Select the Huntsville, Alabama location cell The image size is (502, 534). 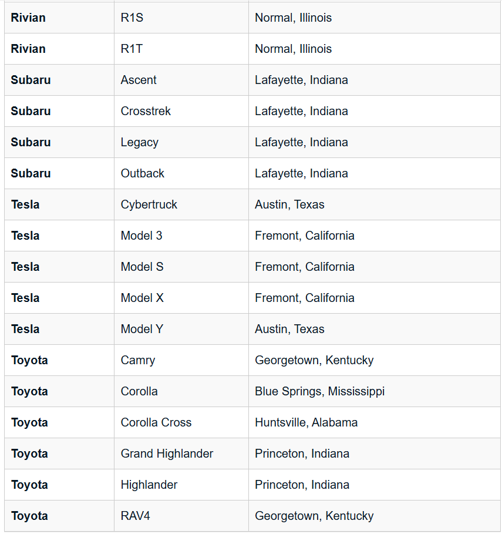306,422
